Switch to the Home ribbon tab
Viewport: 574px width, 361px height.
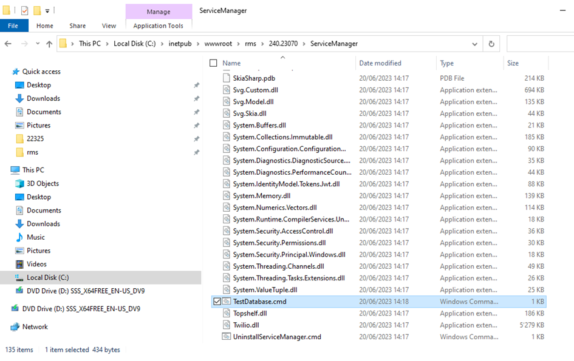[45, 25]
